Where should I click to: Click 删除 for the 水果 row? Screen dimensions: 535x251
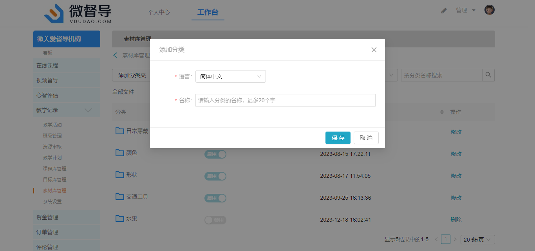coord(456,220)
